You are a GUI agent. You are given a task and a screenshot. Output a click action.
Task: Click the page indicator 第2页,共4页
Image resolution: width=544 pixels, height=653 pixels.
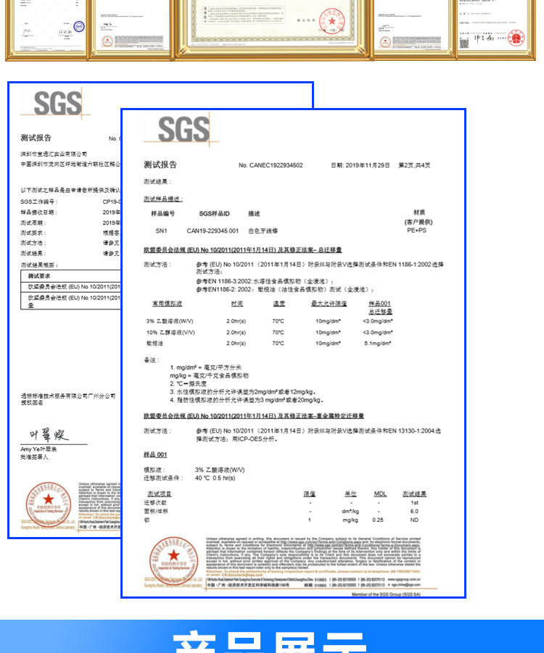point(414,165)
